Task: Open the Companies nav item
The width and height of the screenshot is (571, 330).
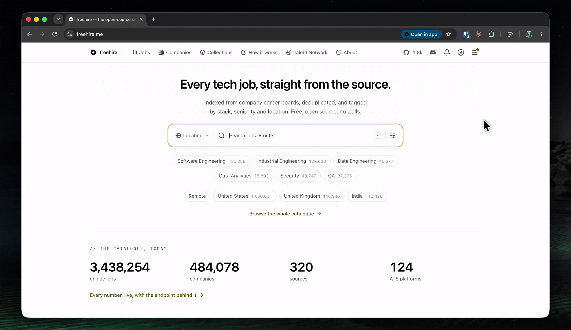Action: pos(175,53)
